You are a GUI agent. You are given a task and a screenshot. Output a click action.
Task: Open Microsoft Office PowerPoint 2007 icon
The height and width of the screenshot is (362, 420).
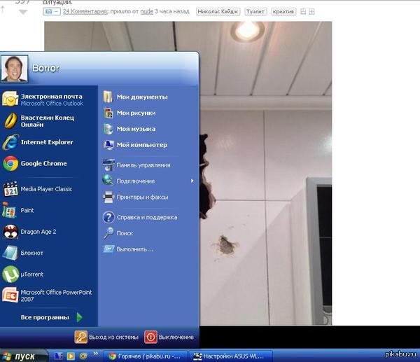(10, 295)
